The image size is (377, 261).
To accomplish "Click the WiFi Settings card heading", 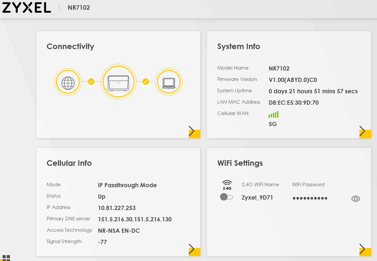I will pyautogui.click(x=240, y=163).
